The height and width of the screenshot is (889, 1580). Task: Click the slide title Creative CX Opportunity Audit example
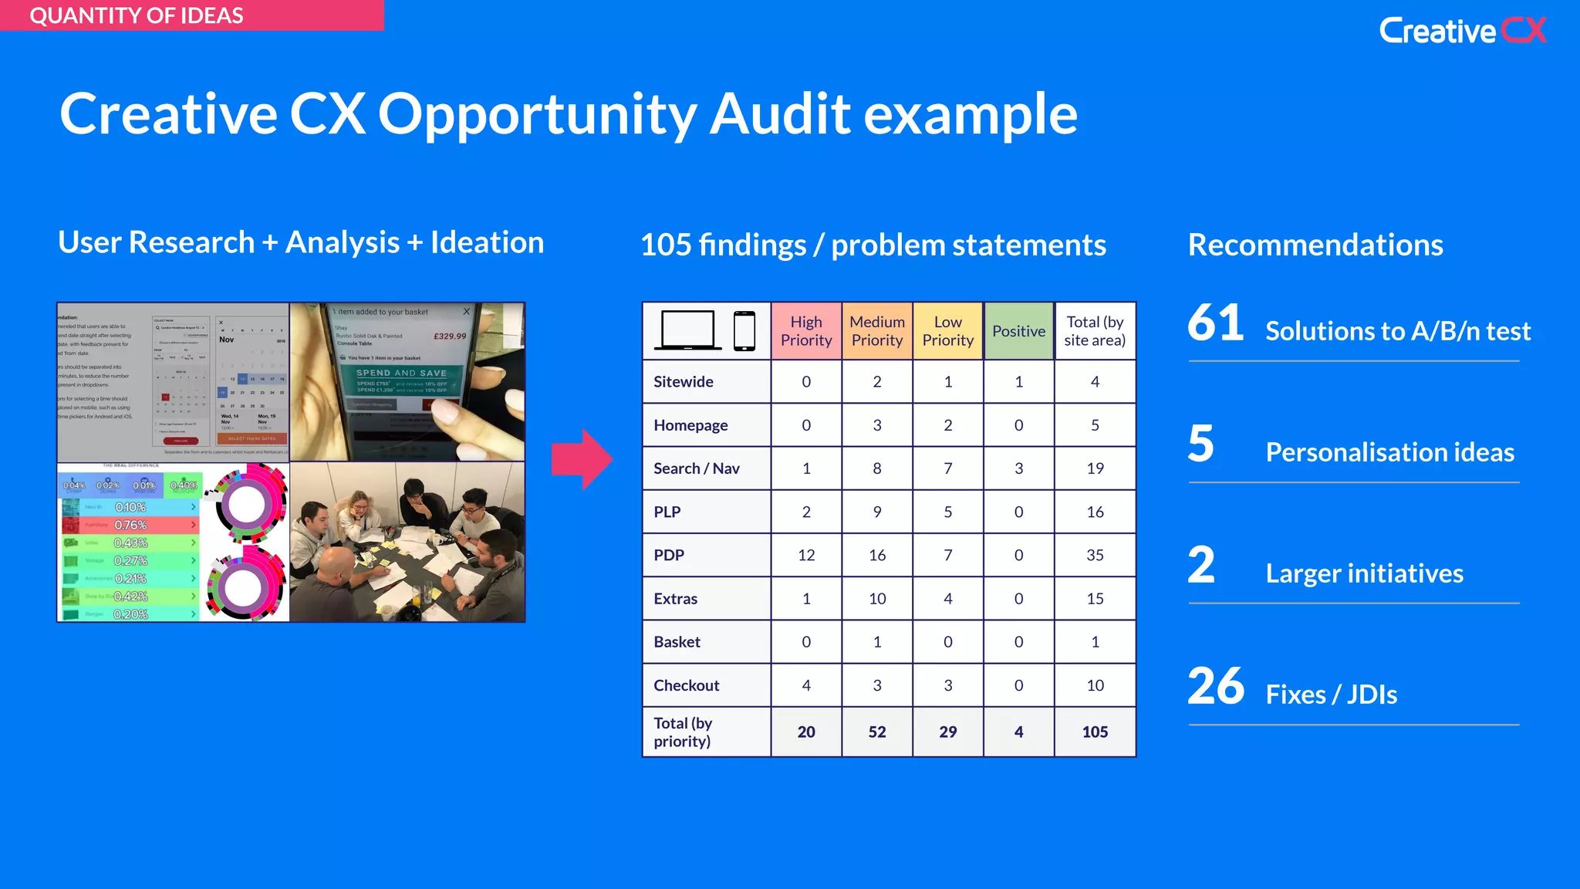click(569, 114)
